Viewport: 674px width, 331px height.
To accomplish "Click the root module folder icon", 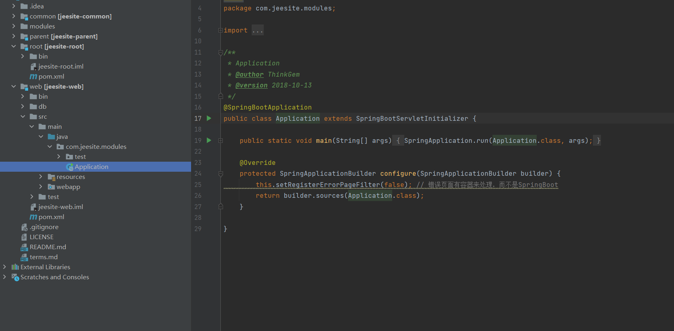I will tap(24, 47).
